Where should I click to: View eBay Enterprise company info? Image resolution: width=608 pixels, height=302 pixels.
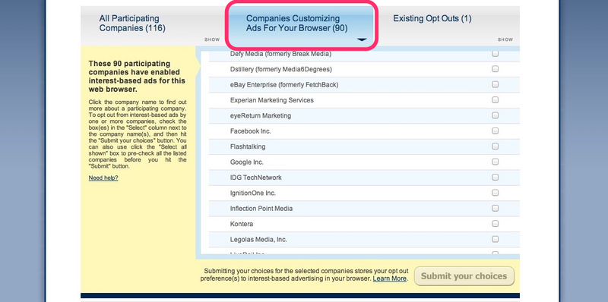pos(283,85)
